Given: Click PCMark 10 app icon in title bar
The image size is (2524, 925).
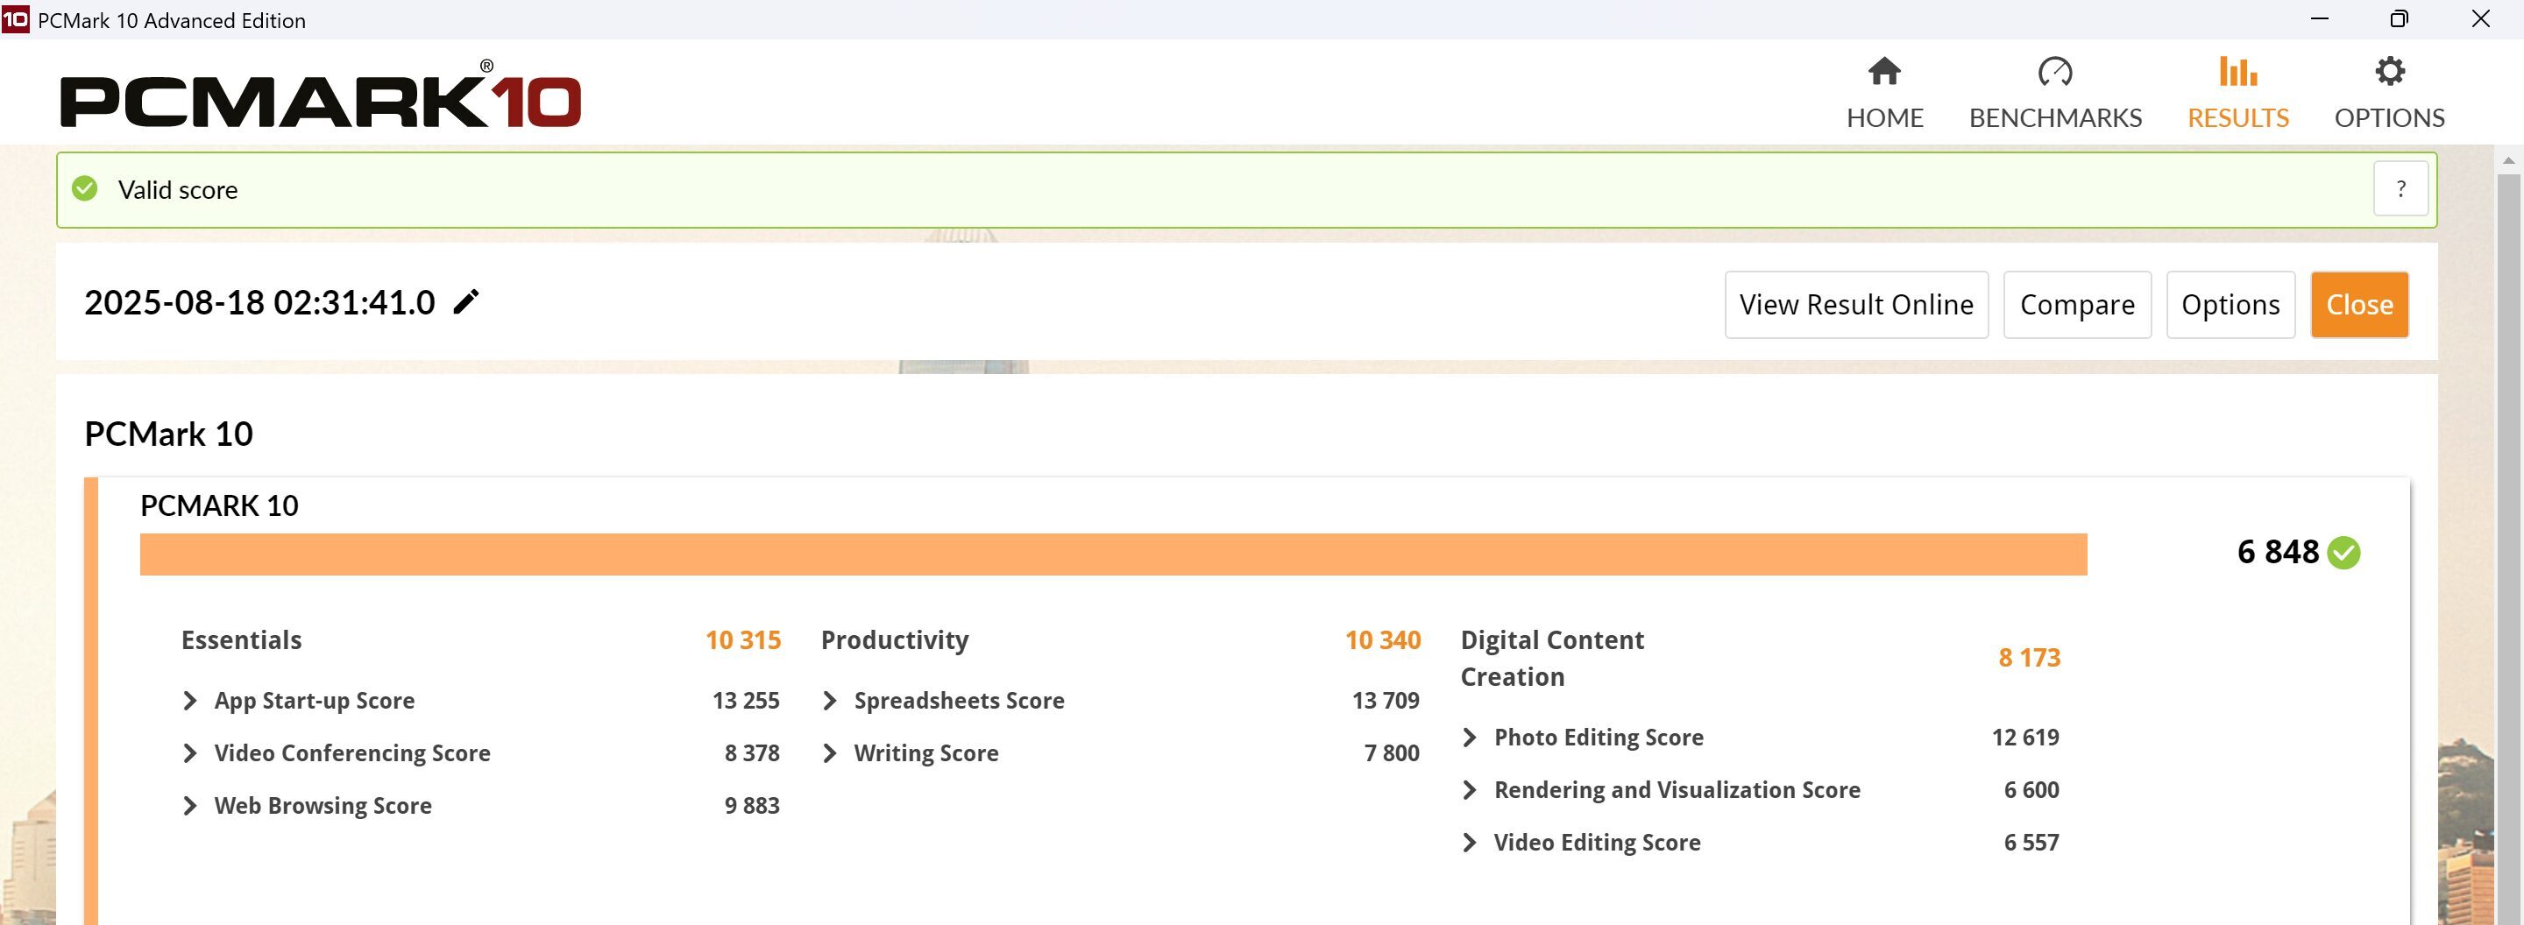Looking at the screenshot, I should pos(16,19).
